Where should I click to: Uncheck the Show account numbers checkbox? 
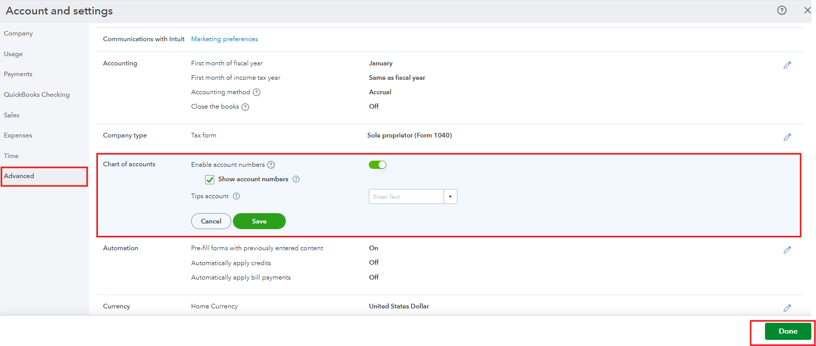pyautogui.click(x=210, y=180)
